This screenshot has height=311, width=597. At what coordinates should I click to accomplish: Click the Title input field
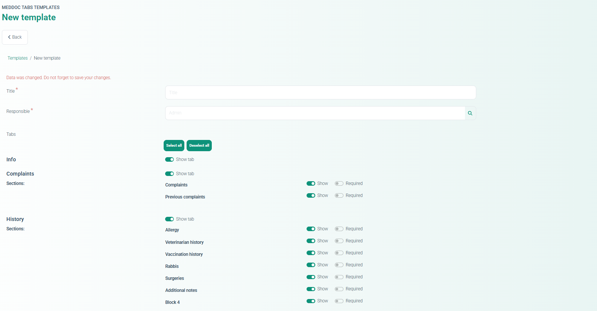click(x=320, y=93)
